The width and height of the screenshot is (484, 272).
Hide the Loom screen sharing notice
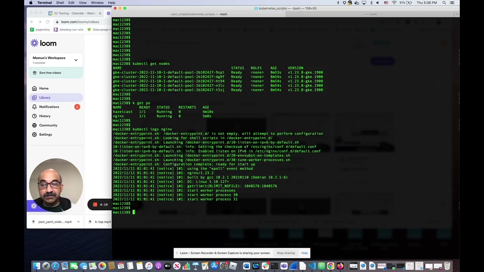304,253
